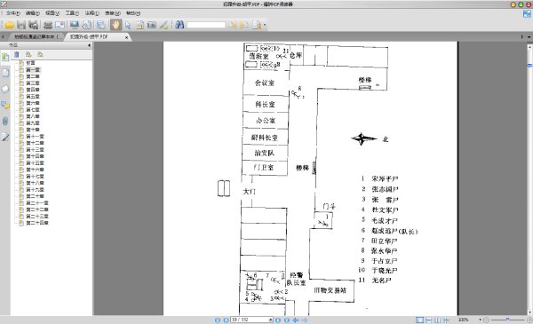Switch to the first document tab
The image size is (533, 324).
tap(36, 36)
